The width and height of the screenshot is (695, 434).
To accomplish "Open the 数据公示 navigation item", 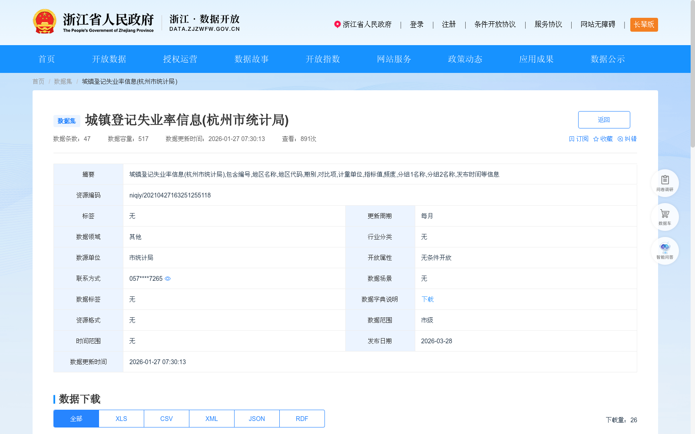I will tap(608, 59).
